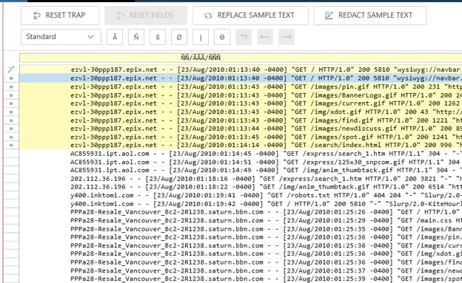
Task: Click » marker beside the pin.gif line
Action: [x=11, y=86]
